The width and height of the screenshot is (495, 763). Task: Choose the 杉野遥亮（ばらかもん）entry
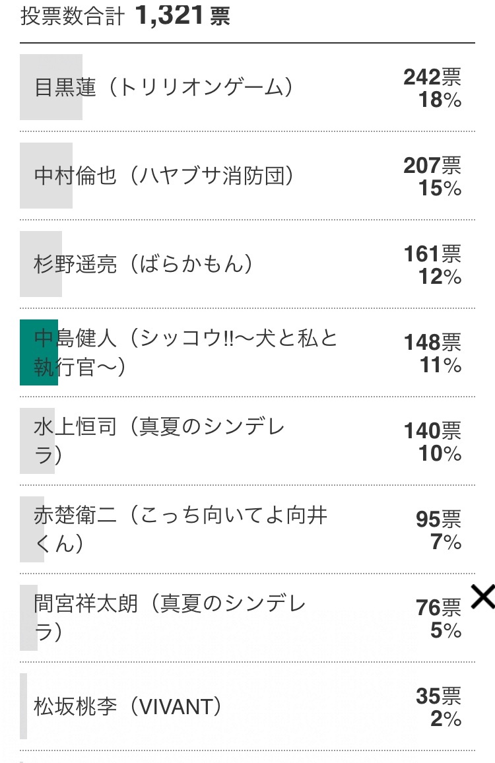point(143,265)
